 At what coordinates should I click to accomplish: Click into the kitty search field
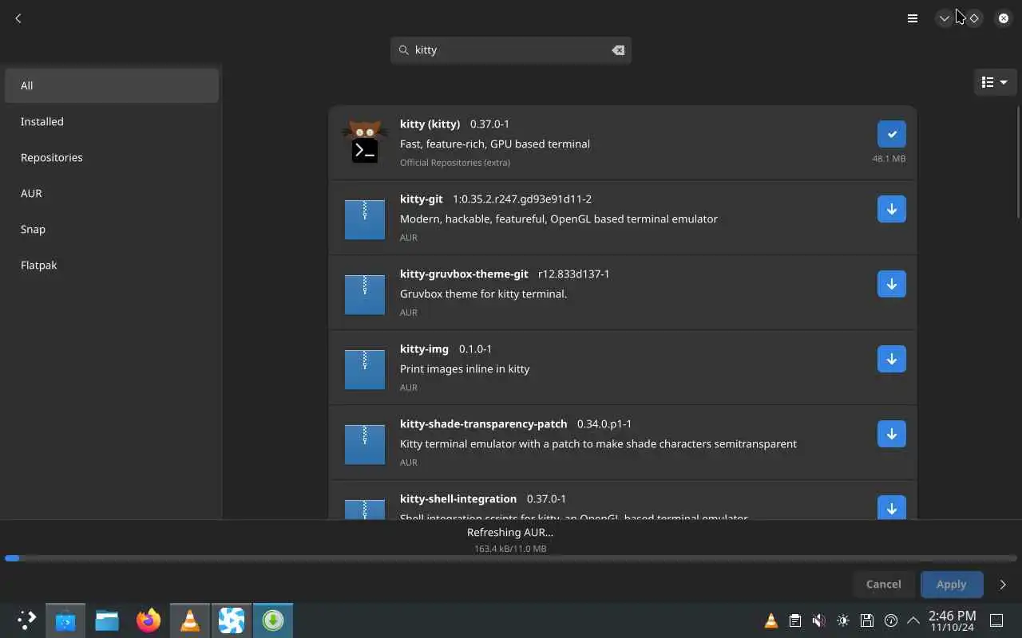click(511, 49)
